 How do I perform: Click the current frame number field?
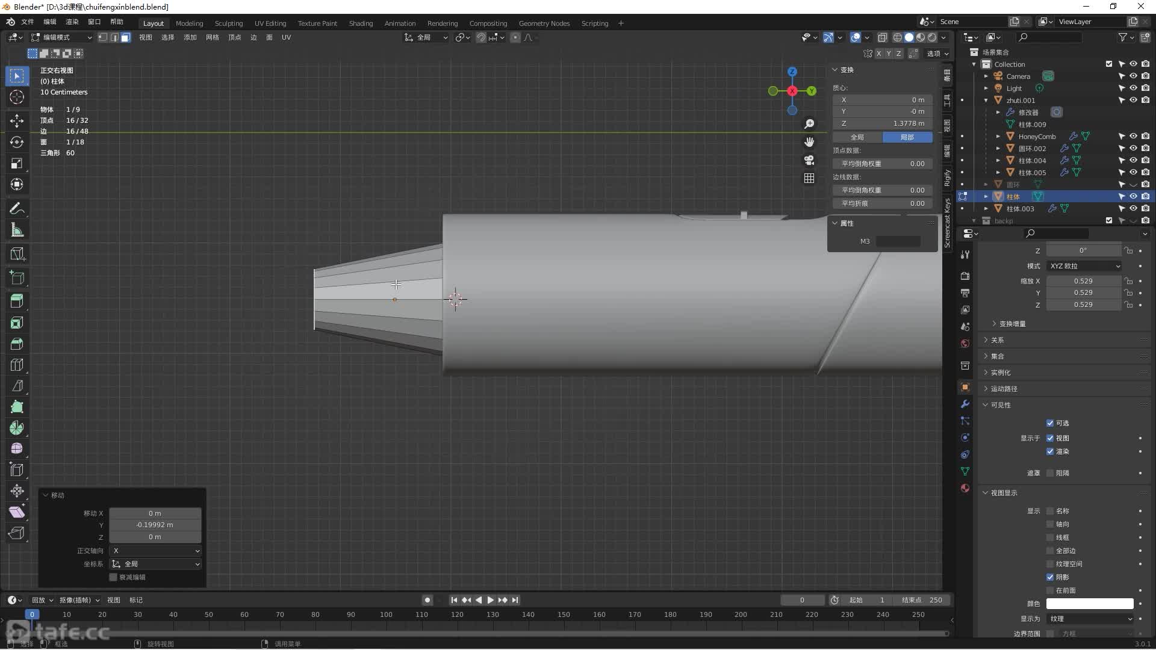pyautogui.click(x=802, y=600)
